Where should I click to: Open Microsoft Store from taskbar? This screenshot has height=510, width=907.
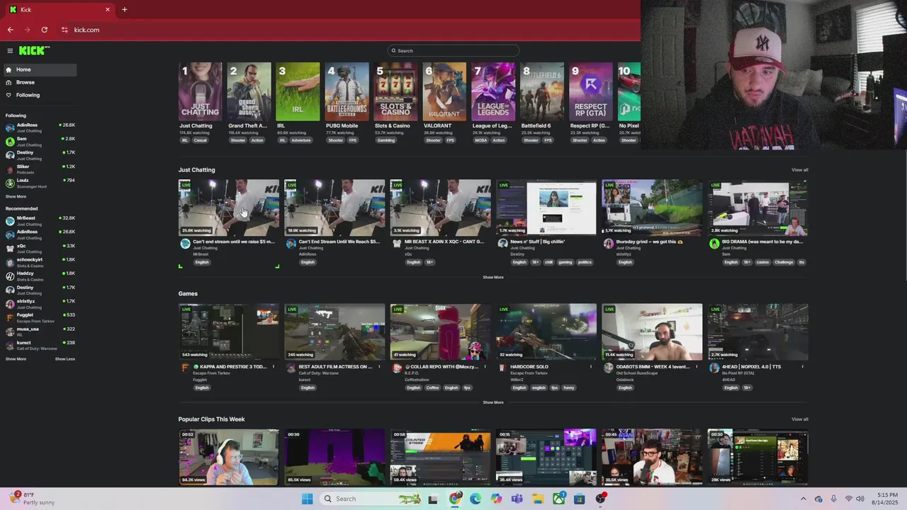tap(579, 499)
